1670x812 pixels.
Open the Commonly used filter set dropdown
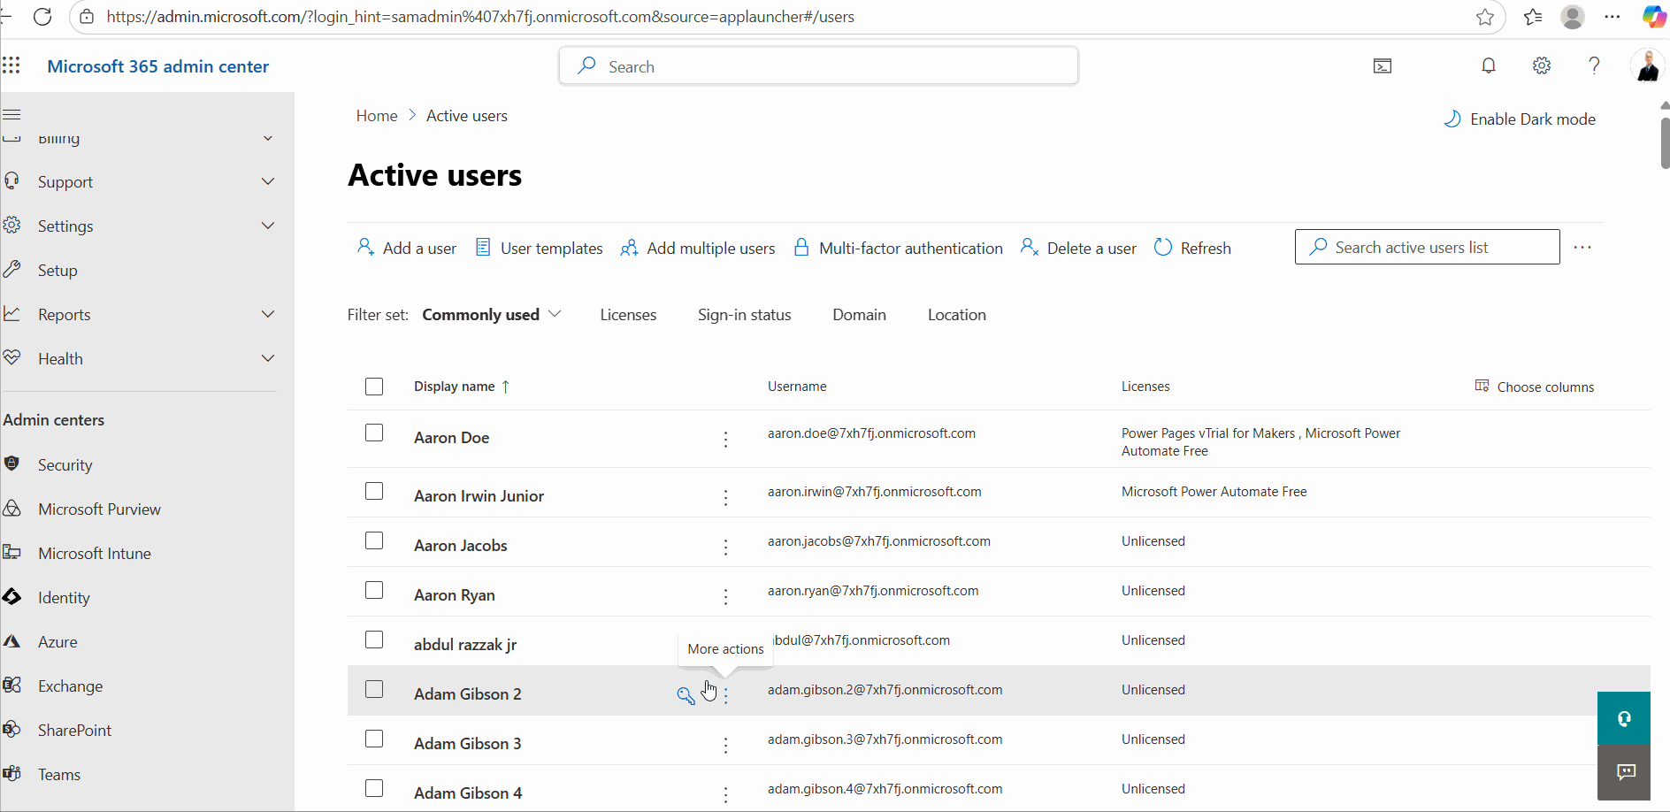coord(491,315)
